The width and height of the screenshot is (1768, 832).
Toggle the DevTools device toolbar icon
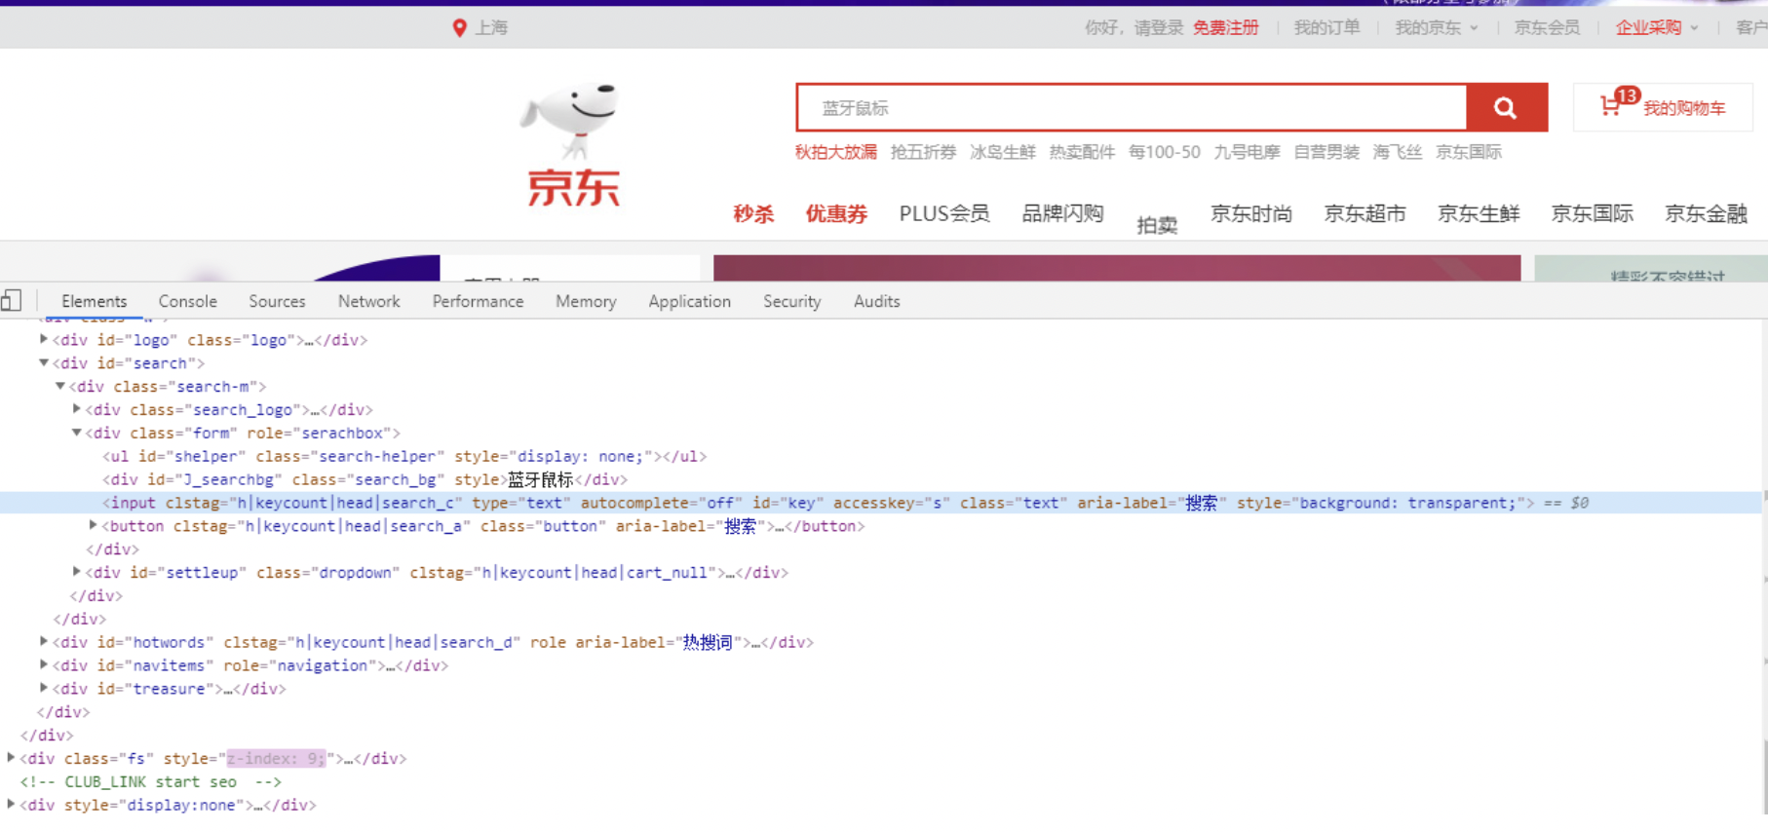point(12,301)
